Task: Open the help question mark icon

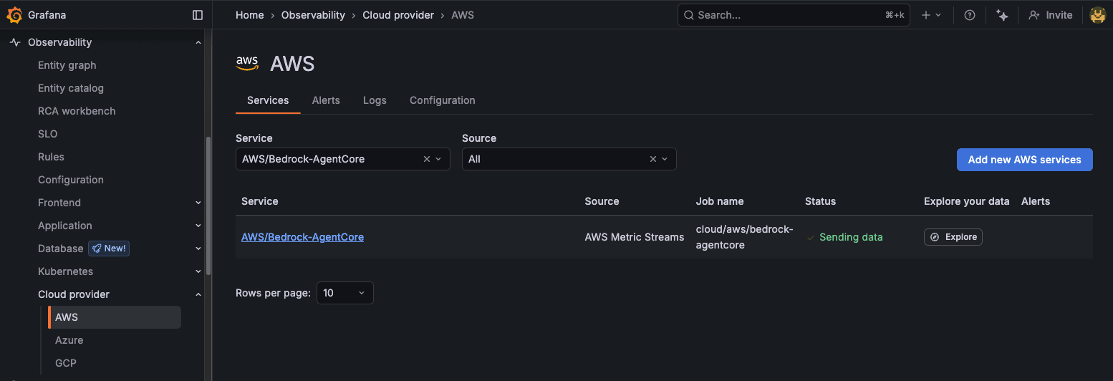Action: [x=970, y=15]
